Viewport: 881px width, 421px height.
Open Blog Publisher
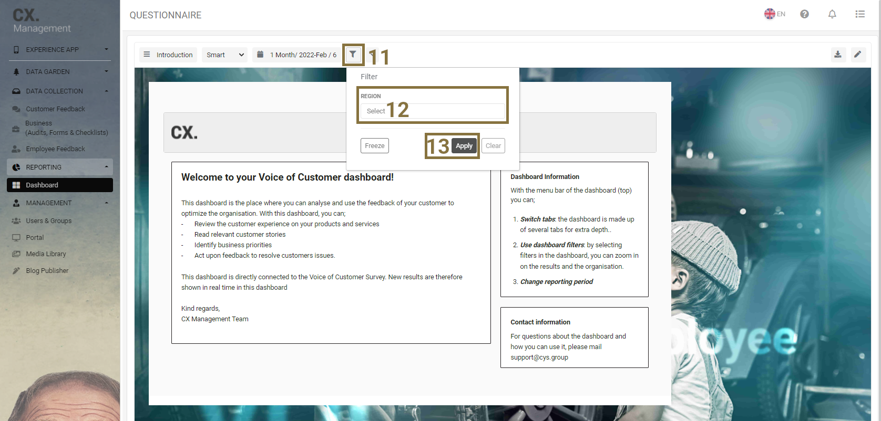tap(47, 270)
